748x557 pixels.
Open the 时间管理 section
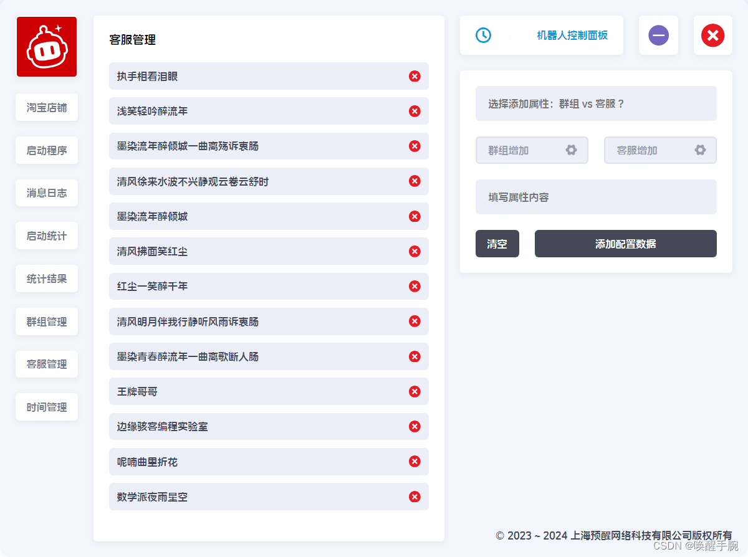[47, 407]
